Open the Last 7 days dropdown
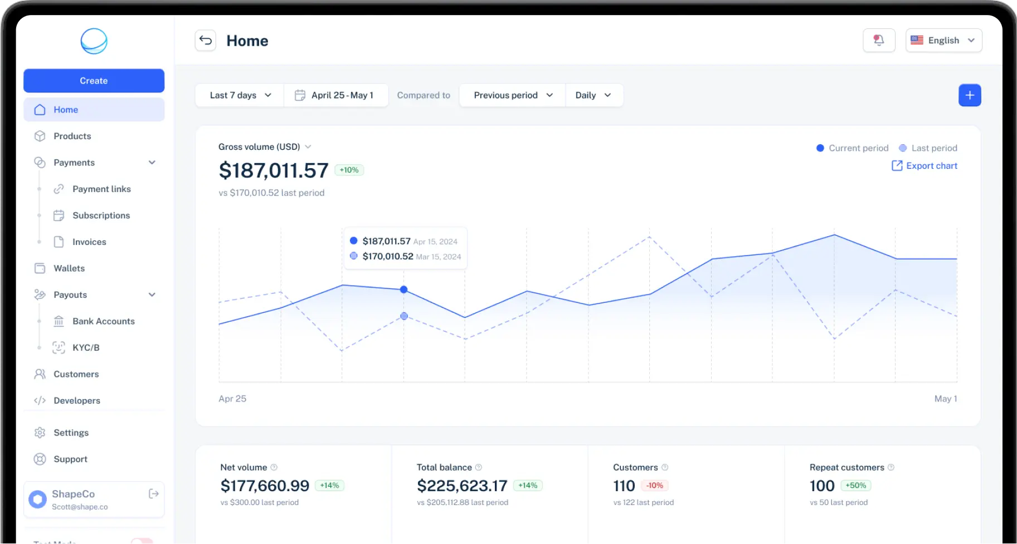1017x544 pixels. [240, 95]
